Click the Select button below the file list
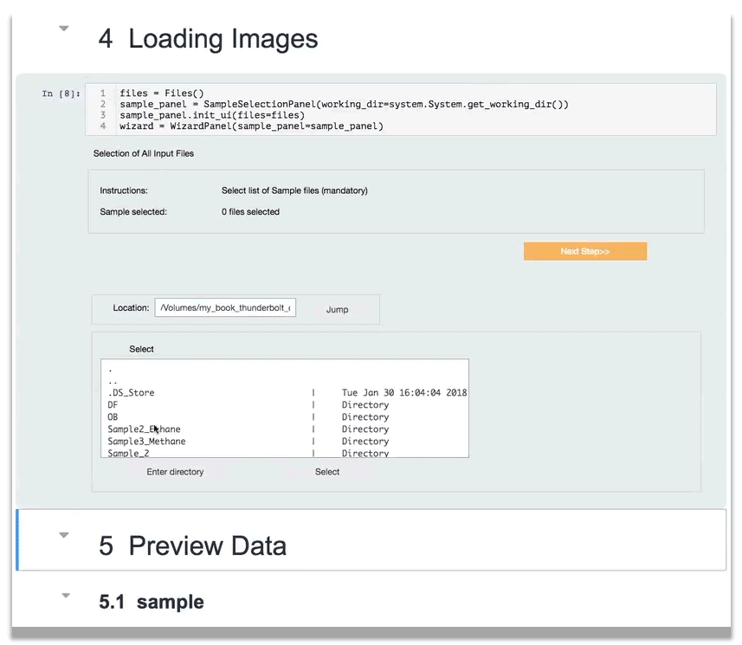Screen dimensions: 742x645 pos(326,472)
